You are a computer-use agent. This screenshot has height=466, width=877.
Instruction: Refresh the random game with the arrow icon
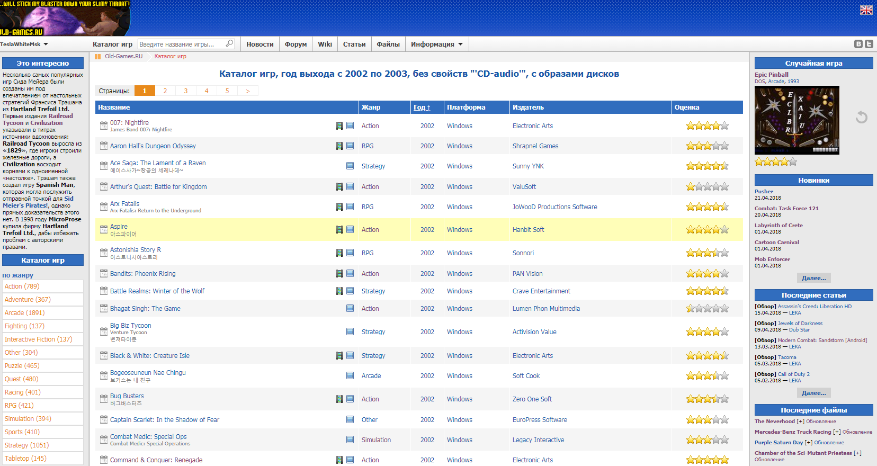862,117
